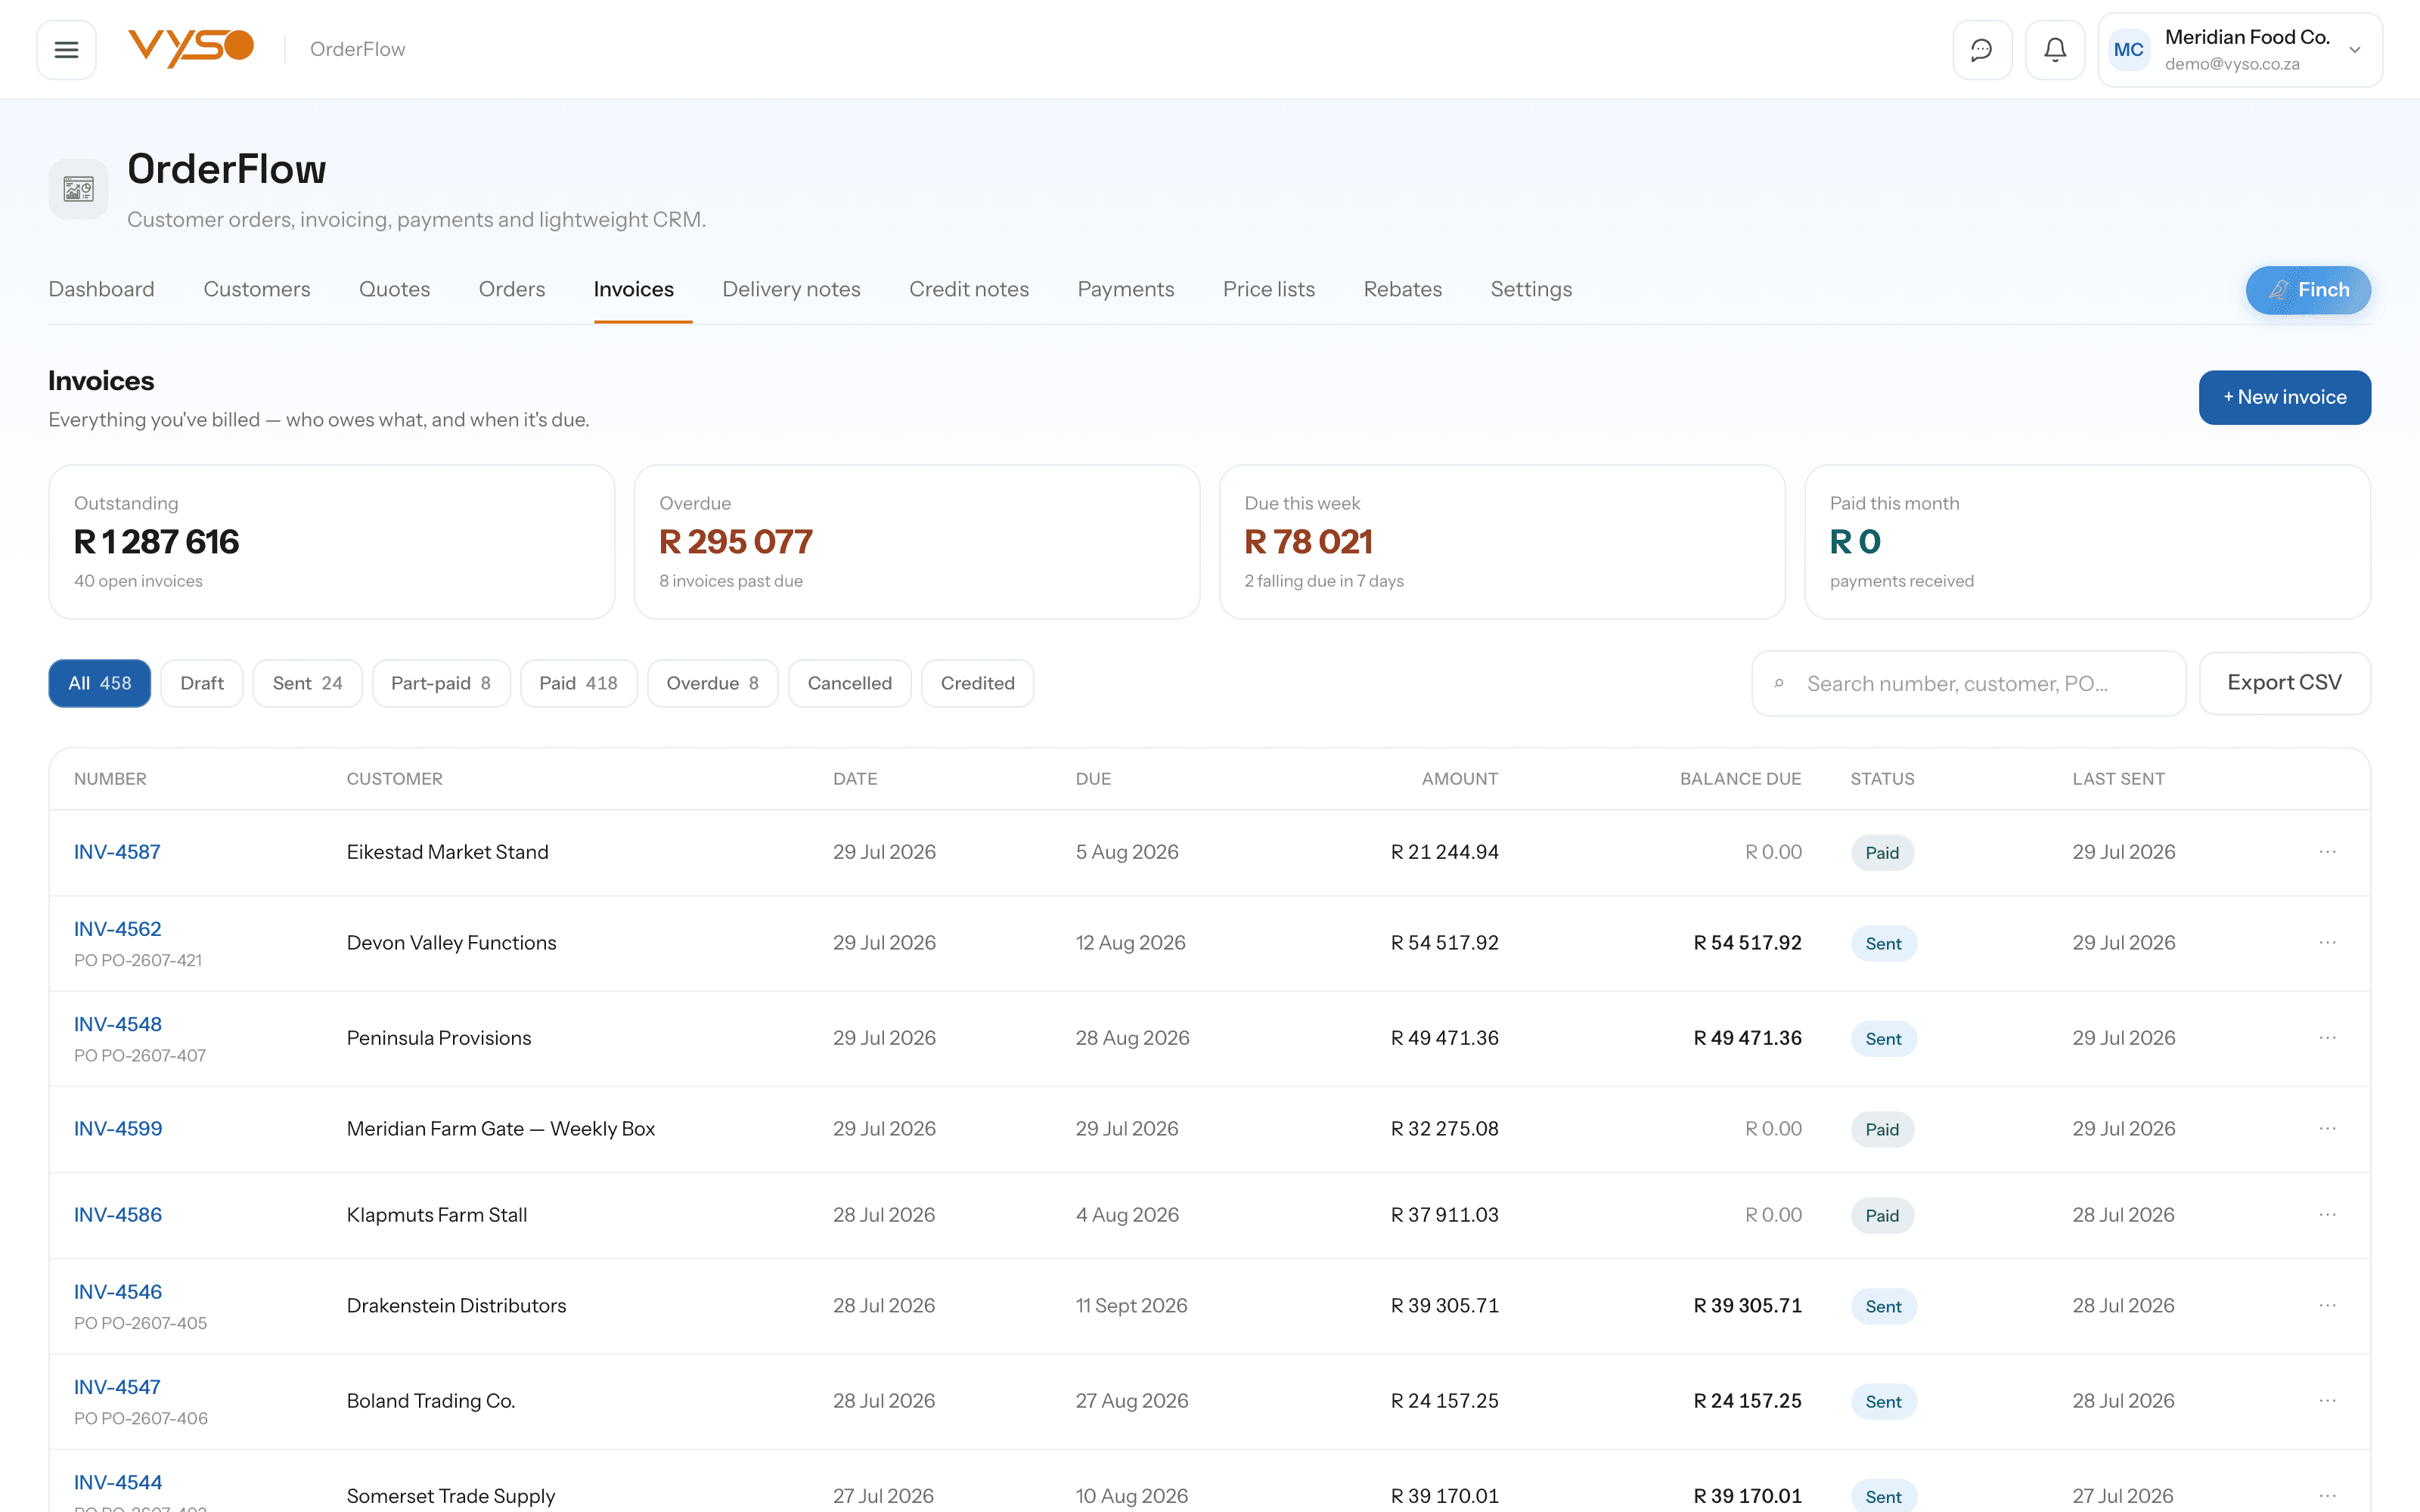Open row actions for INV-4599

pyautogui.click(x=2327, y=1128)
